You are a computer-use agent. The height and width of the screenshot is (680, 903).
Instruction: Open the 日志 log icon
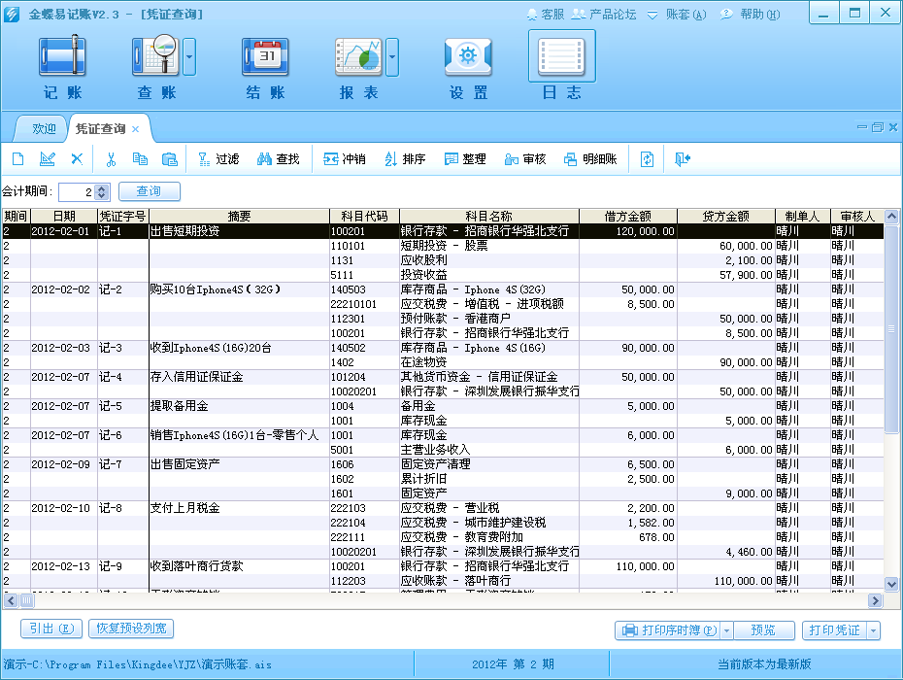tap(561, 56)
